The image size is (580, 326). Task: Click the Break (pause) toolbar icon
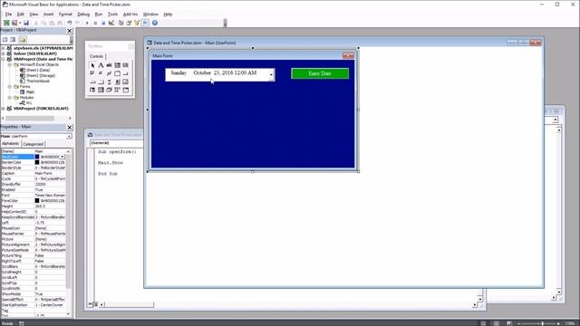(x=95, y=23)
